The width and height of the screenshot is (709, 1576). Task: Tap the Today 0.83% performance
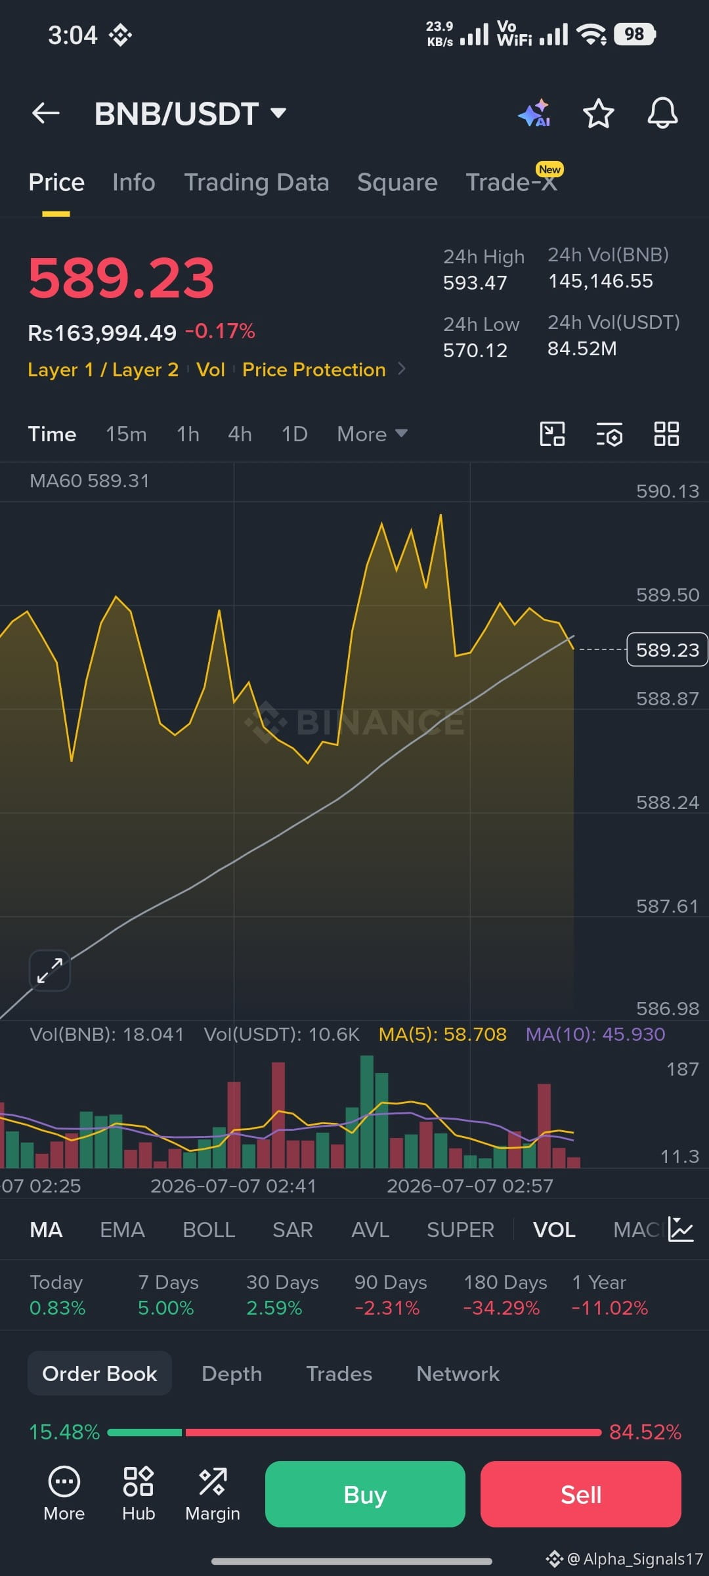[x=58, y=1294]
